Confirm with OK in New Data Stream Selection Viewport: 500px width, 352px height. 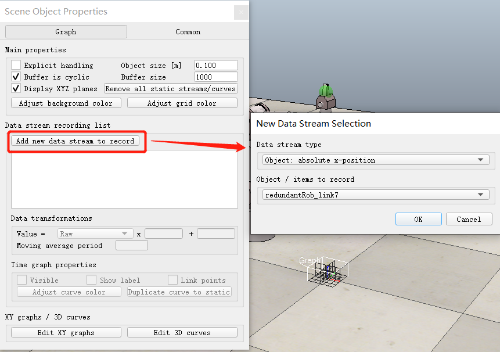[x=418, y=219]
